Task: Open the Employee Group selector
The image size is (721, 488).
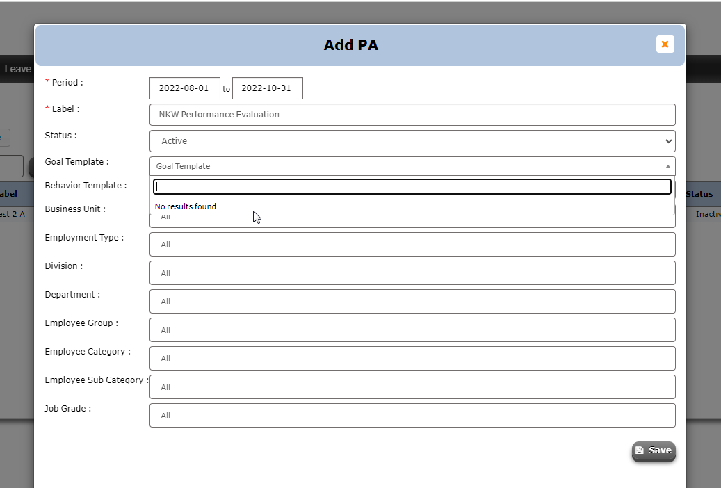Action: 412,330
